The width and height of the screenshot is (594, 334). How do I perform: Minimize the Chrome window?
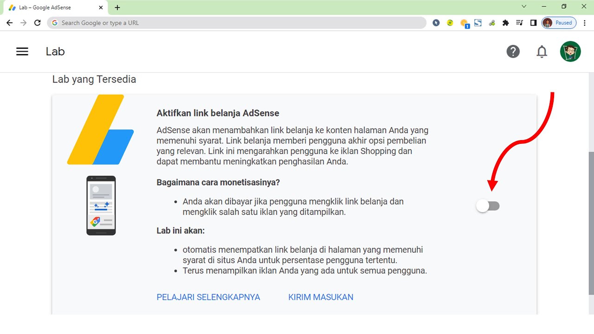point(544,6)
